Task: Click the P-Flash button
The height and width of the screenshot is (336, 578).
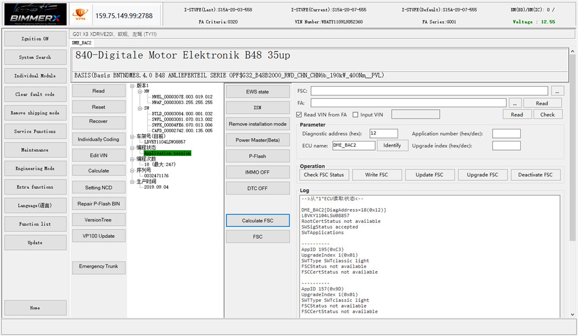Action: click(x=258, y=156)
